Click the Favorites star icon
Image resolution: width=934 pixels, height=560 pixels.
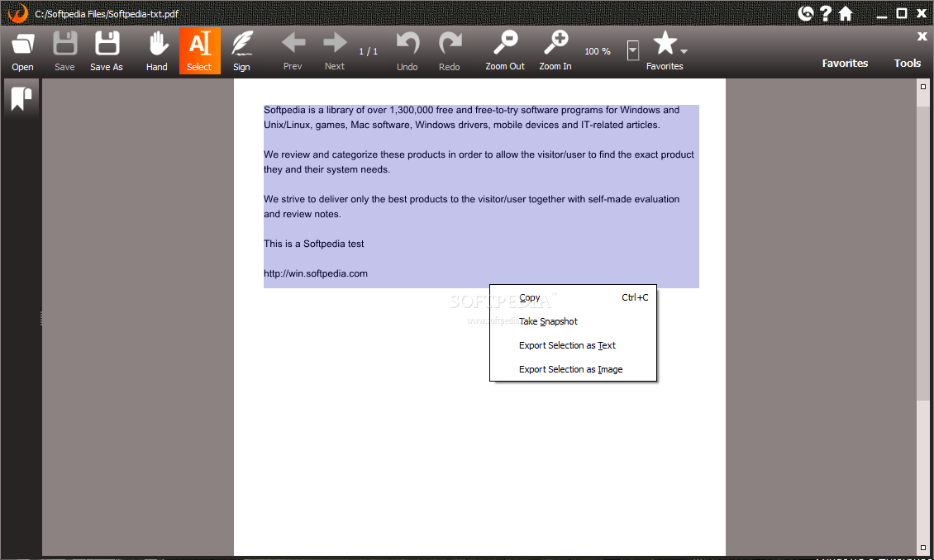coord(665,44)
